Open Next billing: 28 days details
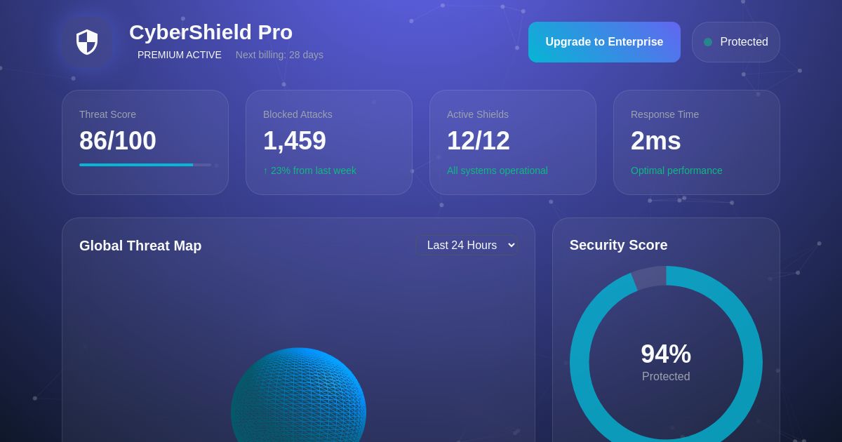842x442 pixels. pyautogui.click(x=279, y=55)
